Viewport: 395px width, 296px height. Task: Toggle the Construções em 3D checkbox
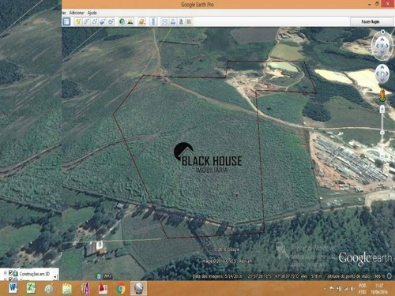[11, 273]
